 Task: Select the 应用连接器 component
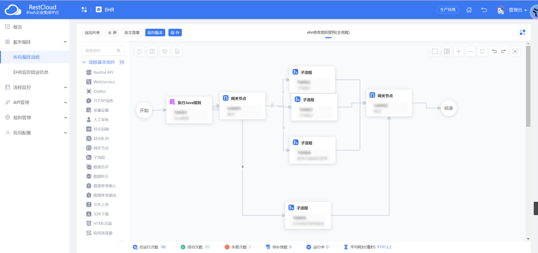[x=99, y=233]
